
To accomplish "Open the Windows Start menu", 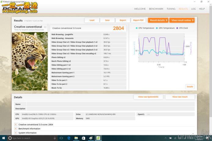I will pyautogui.click(x=4, y=138).
